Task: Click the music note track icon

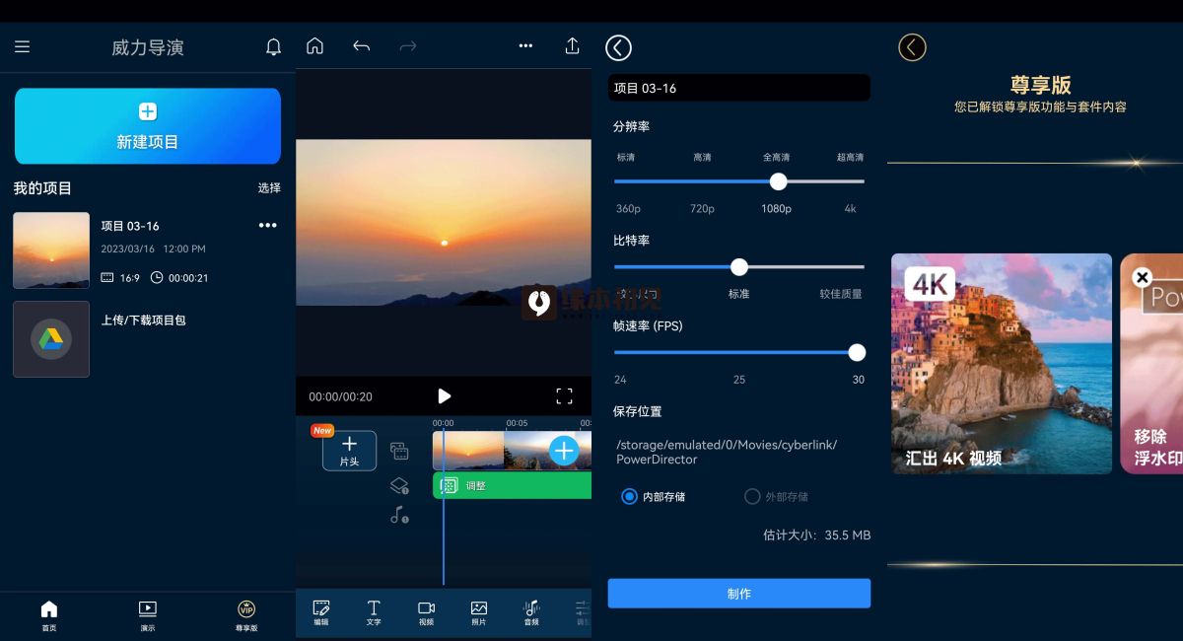Action: tap(399, 514)
